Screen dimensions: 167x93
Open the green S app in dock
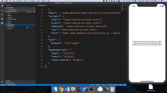[73, 89]
